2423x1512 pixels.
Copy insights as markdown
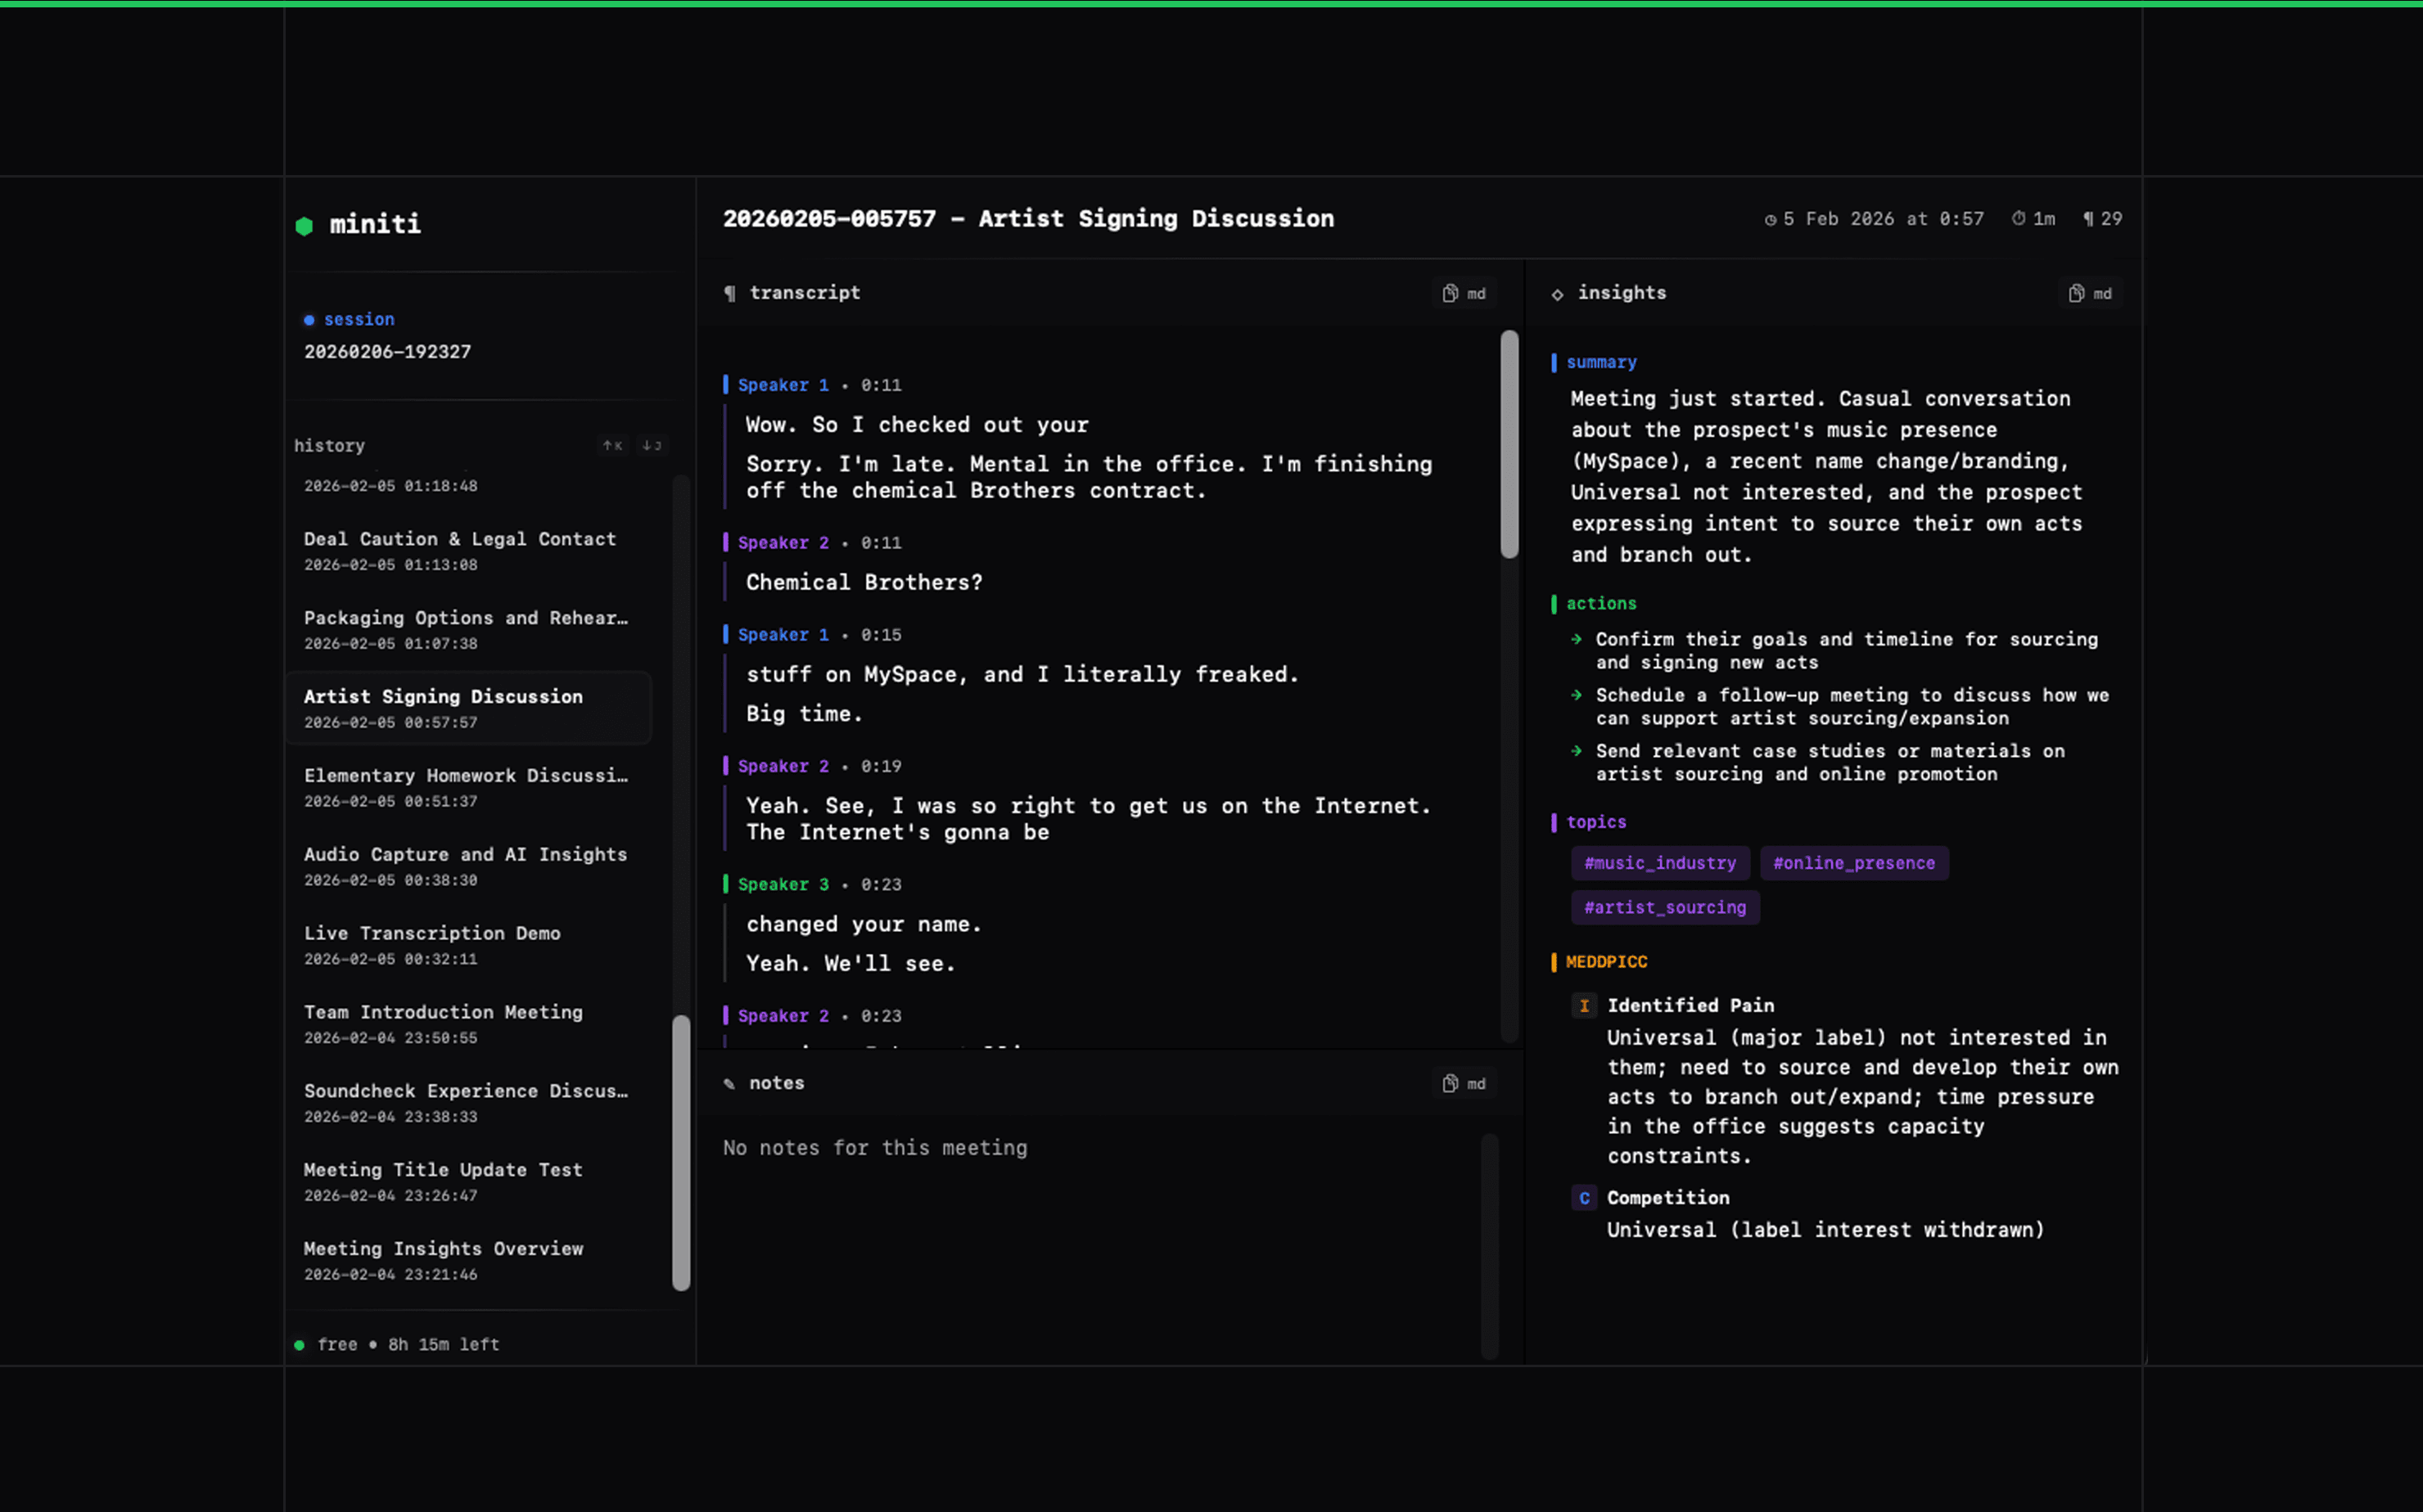point(2090,293)
